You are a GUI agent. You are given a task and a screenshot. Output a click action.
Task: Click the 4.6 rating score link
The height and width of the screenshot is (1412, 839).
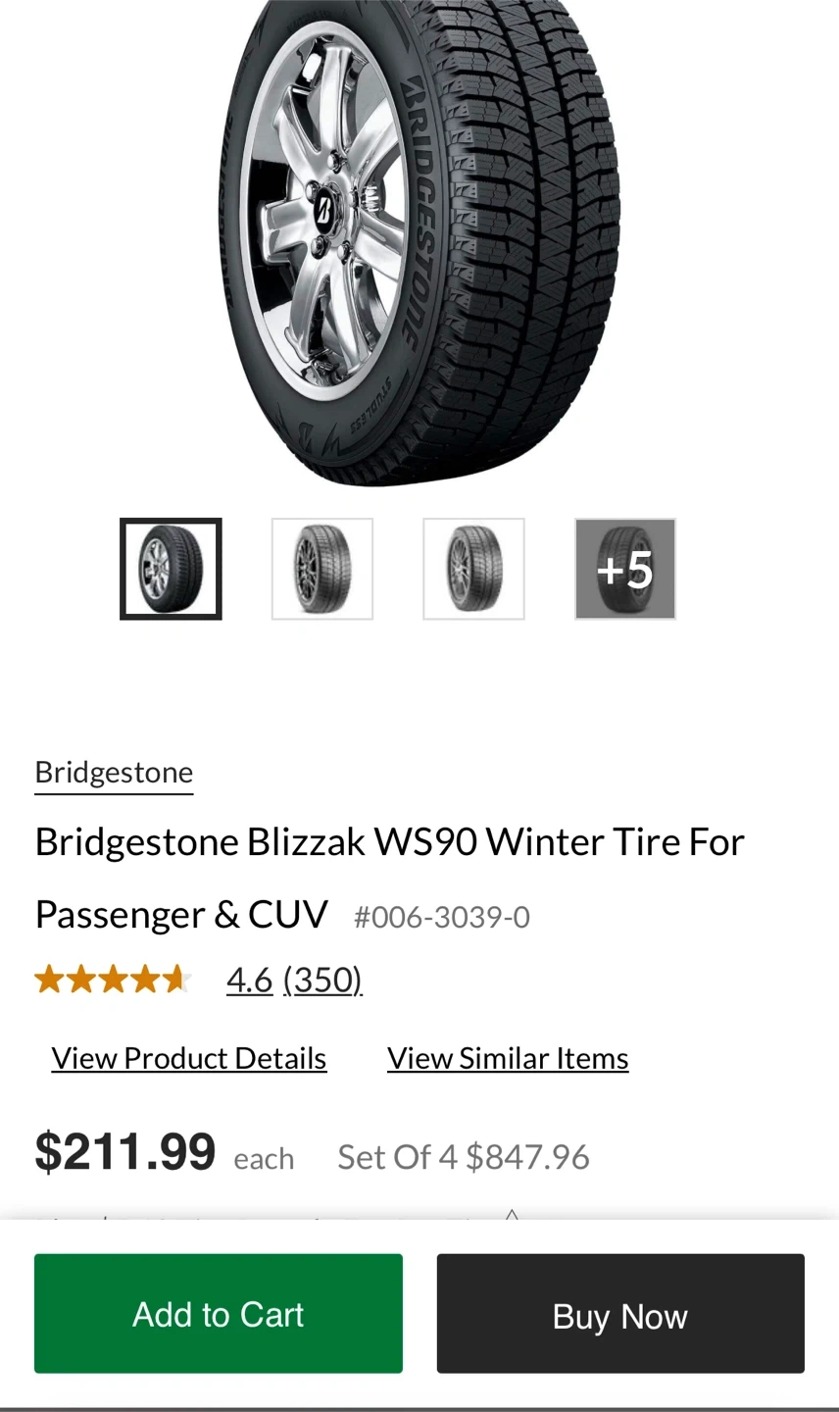pos(249,979)
